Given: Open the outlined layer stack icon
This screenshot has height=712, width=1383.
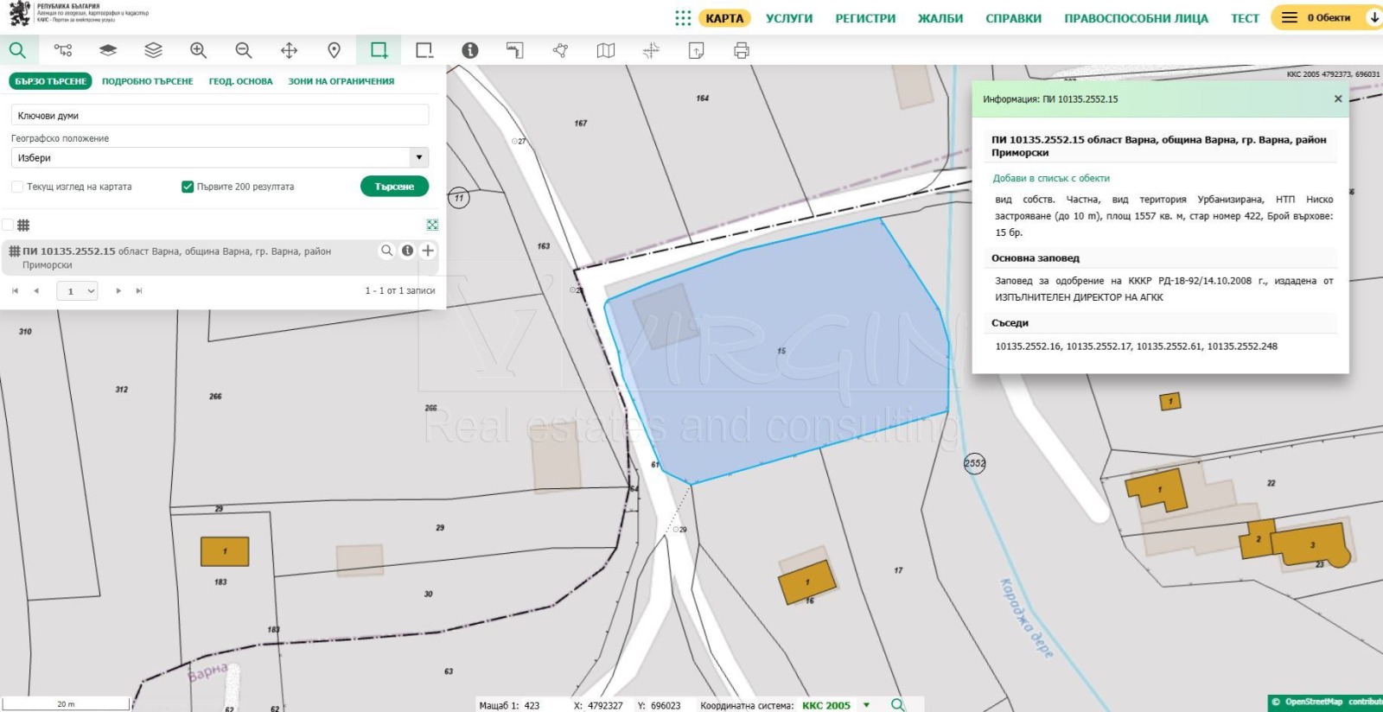Looking at the screenshot, I should coord(153,50).
